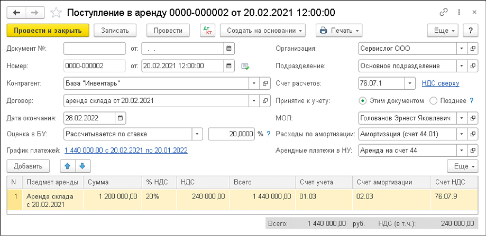Select Позднее radio option
486x236 pixels.
point(433,101)
